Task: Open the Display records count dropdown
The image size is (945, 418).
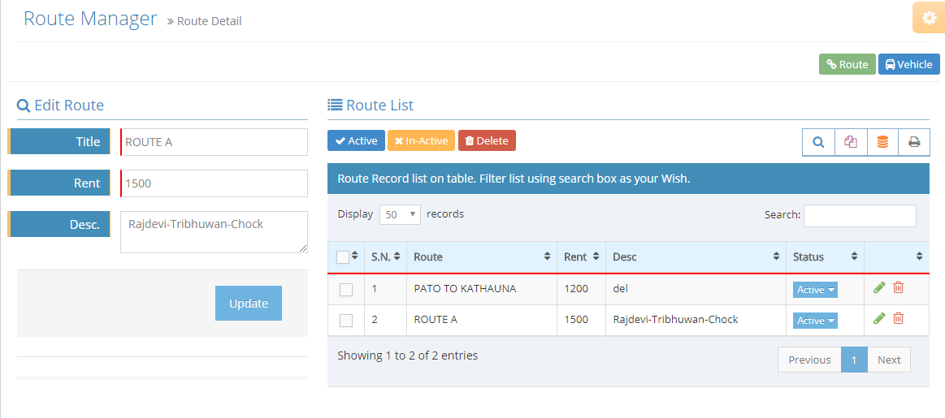Action: tap(400, 214)
